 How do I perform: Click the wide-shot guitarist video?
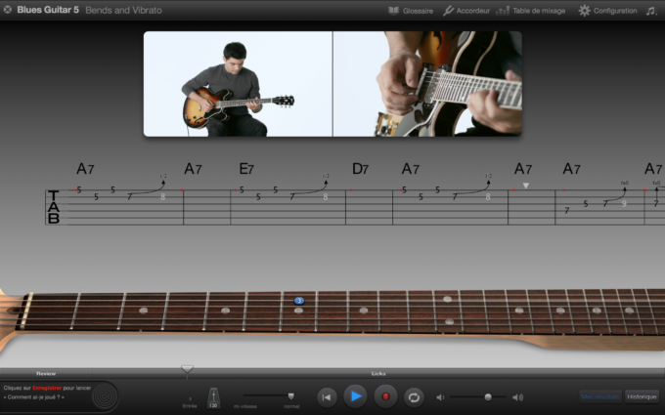tap(238, 84)
